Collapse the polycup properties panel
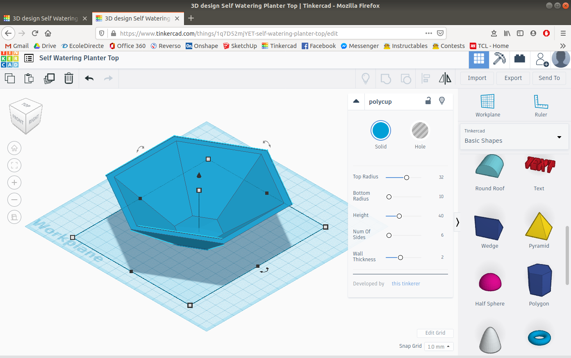The image size is (571, 358). (x=356, y=101)
